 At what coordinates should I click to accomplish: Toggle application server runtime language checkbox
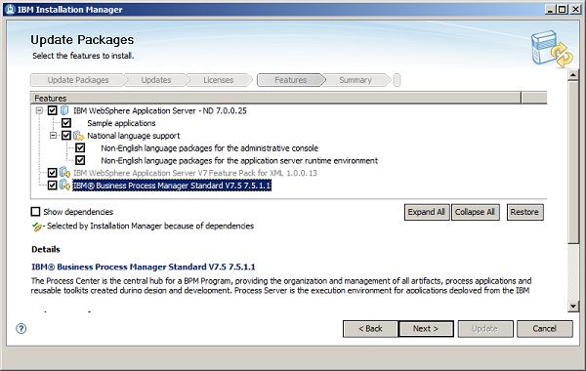coord(80,160)
